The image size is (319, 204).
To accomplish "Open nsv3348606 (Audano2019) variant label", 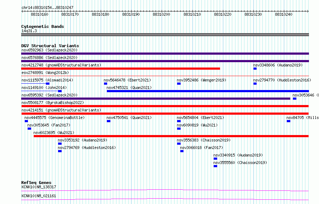I will click(278, 65).
